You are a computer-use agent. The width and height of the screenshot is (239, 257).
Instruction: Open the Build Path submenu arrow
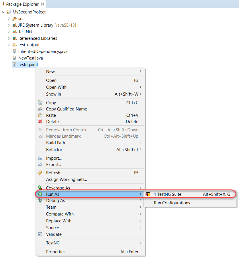(140, 143)
